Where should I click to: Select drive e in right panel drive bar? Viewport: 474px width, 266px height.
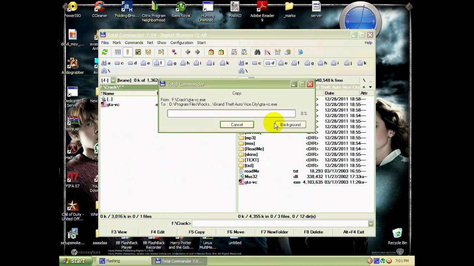coord(283,63)
